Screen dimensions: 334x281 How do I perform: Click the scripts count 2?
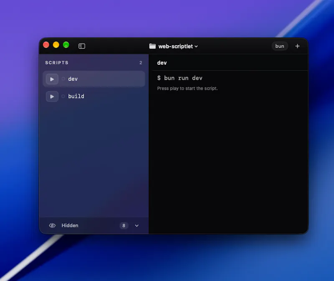[141, 63]
